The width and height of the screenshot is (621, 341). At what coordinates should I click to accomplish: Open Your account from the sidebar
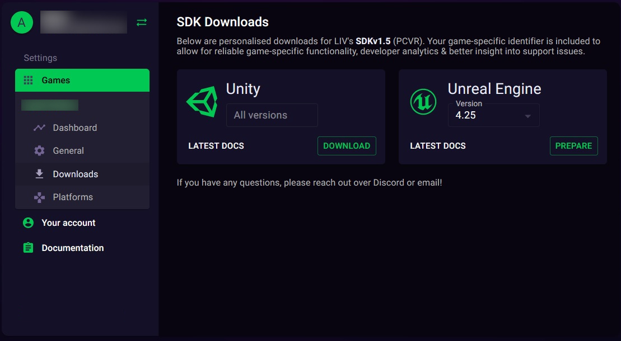pyautogui.click(x=67, y=222)
